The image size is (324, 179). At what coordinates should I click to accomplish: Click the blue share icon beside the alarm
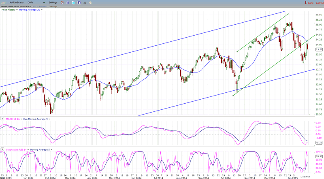click(68, 2)
